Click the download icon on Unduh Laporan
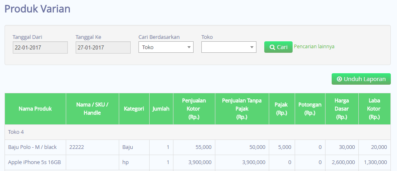 coord(339,79)
